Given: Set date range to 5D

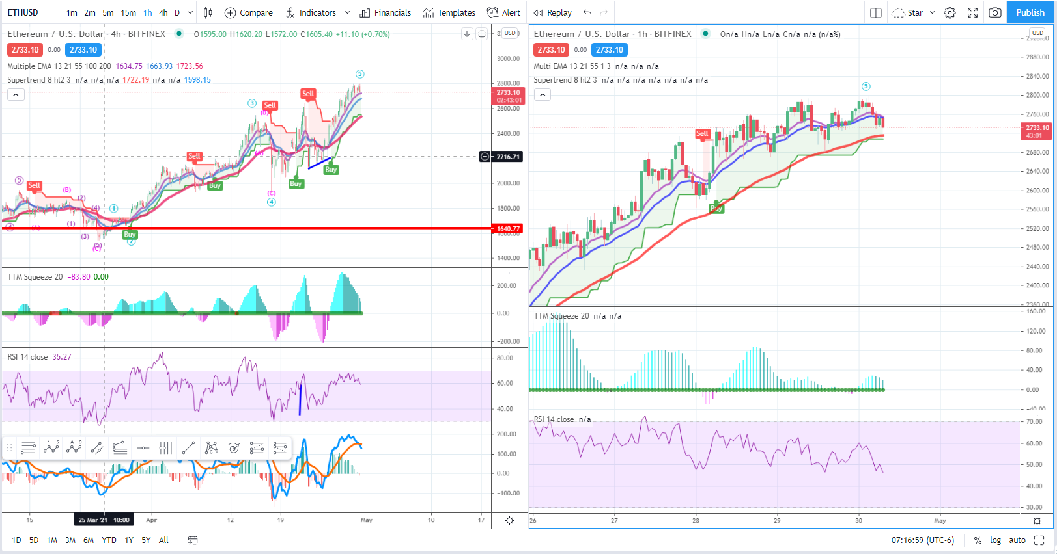Looking at the screenshot, I should [34, 540].
